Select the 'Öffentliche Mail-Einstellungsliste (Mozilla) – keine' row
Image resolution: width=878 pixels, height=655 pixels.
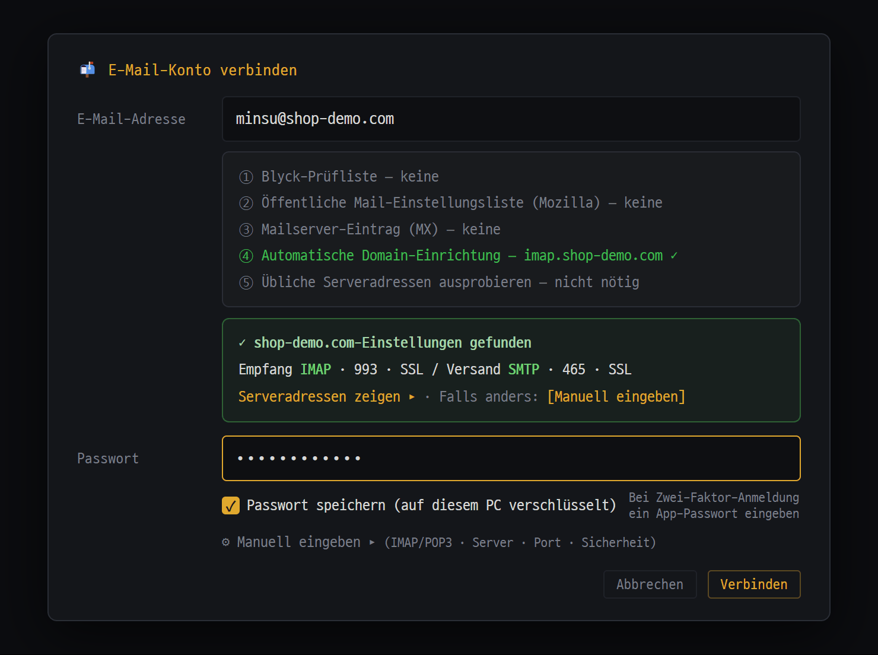coord(451,203)
